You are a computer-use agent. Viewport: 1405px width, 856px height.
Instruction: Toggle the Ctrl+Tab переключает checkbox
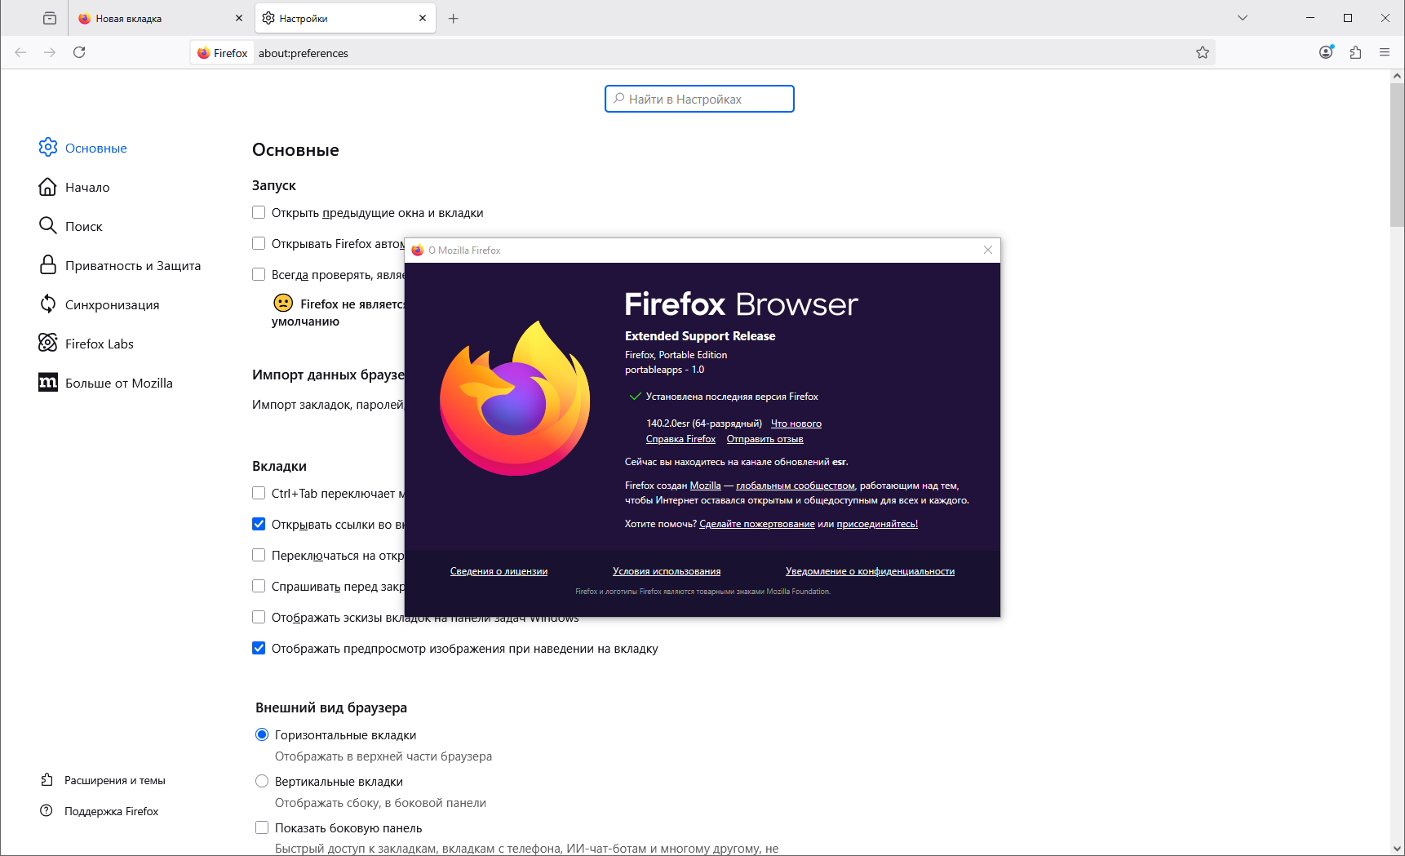(259, 493)
